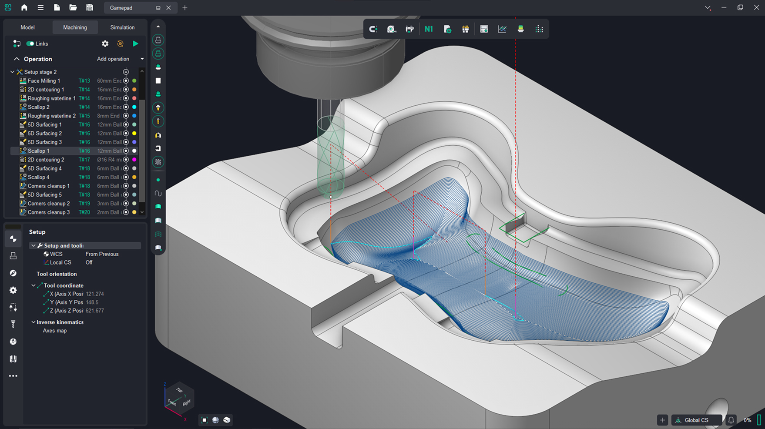Click the green N1 icon
This screenshot has width=765, height=429.
[x=429, y=29]
